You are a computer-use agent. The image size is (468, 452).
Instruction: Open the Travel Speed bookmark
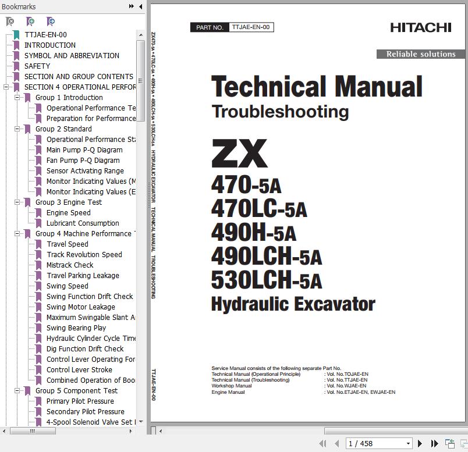click(x=68, y=244)
